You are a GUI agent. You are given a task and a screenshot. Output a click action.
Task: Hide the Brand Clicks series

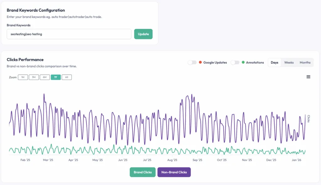pos(143,172)
